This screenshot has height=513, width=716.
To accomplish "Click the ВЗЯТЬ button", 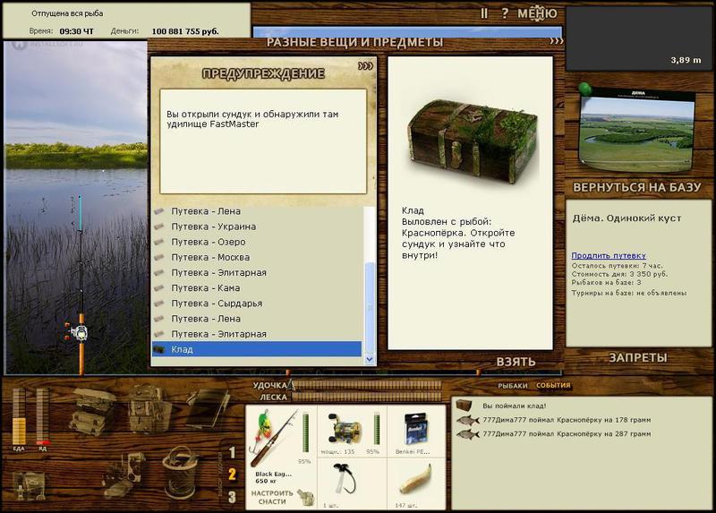I will click(x=516, y=362).
